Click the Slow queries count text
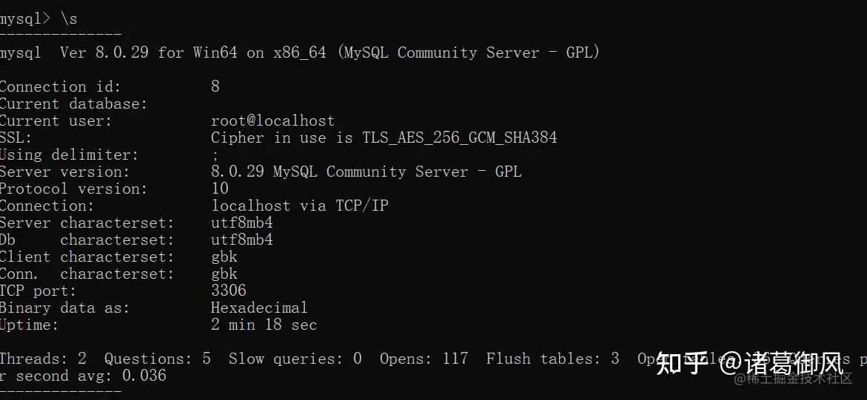Viewport: 867px width, 400px height. click(x=295, y=359)
